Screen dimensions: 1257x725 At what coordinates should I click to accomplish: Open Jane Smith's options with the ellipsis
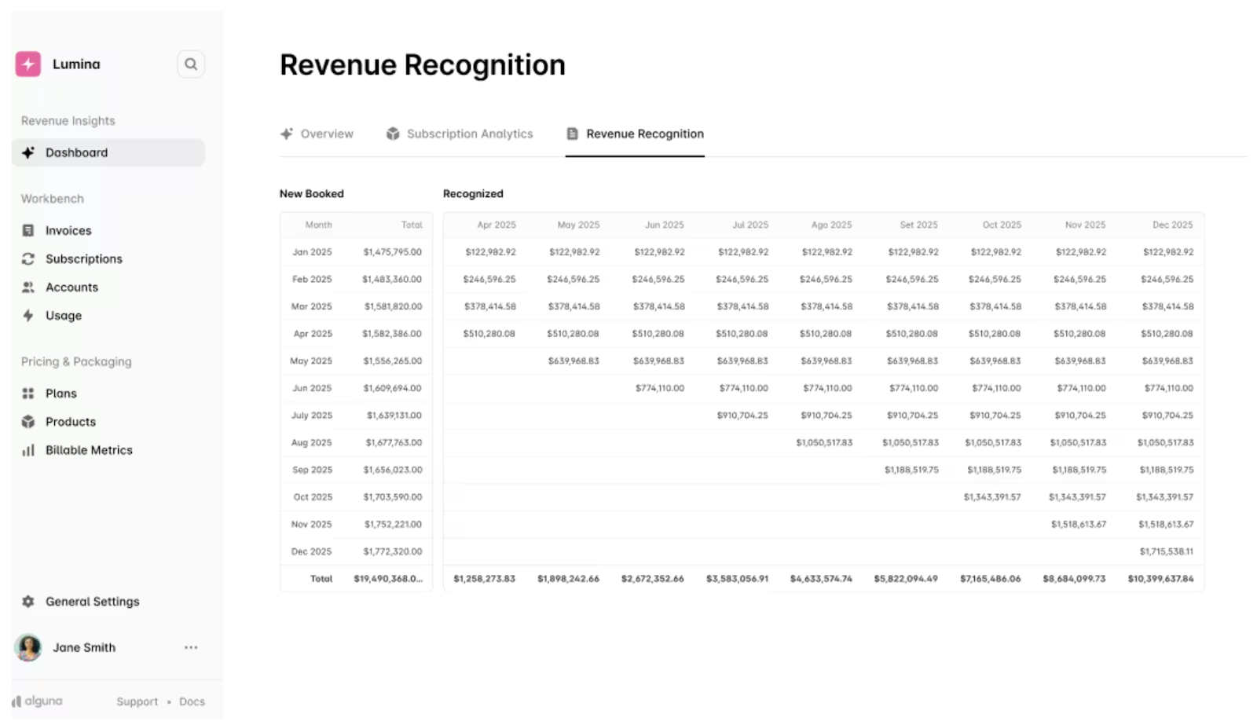point(191,647)
